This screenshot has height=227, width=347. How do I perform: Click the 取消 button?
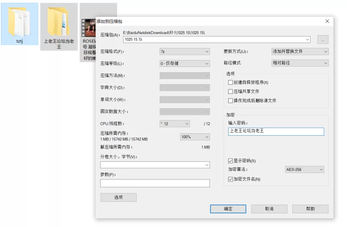(x=269, y=209)
